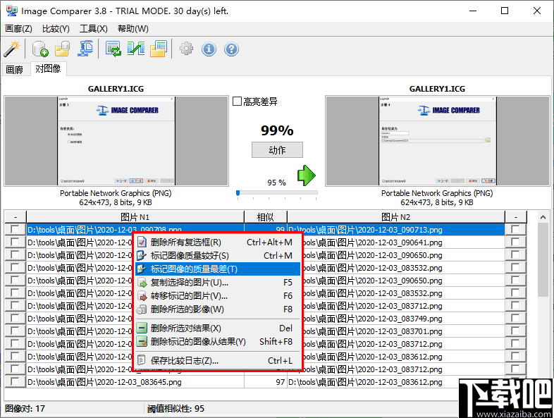Click the right preview image thumbnail
The height and width of the screenshot is (418, 554).
tap(438, 141)
